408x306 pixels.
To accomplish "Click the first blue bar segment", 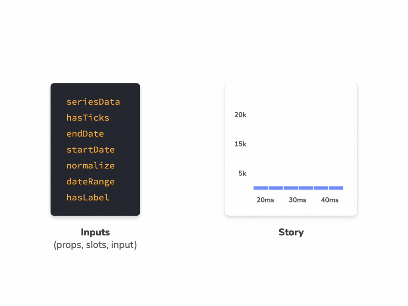I will click(261, 188).
